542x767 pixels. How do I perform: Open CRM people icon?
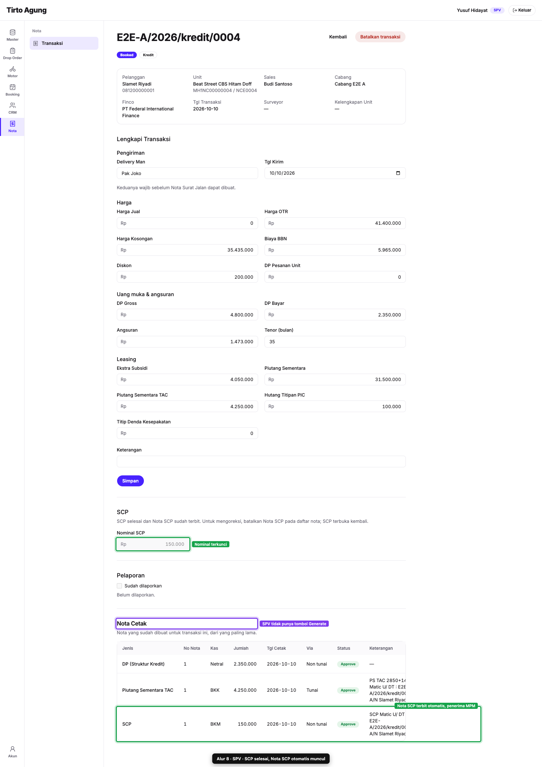point(12,105)
